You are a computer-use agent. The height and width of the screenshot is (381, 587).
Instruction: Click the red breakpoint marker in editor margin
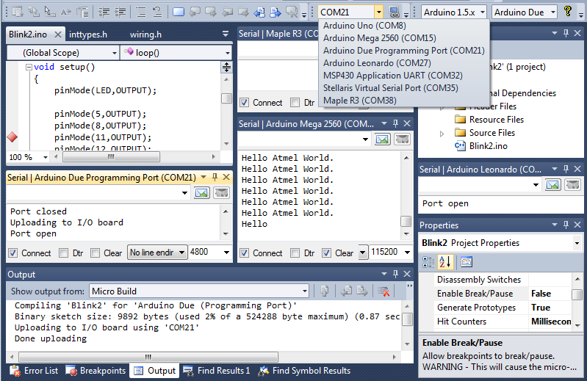[12, 137]
